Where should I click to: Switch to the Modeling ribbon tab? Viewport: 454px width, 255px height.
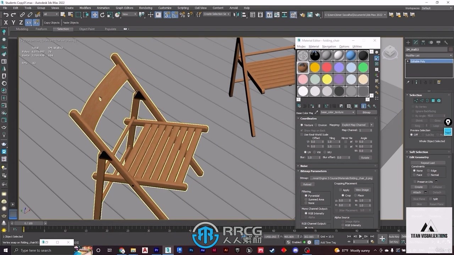pyautogui.click(x=22, y=29)
